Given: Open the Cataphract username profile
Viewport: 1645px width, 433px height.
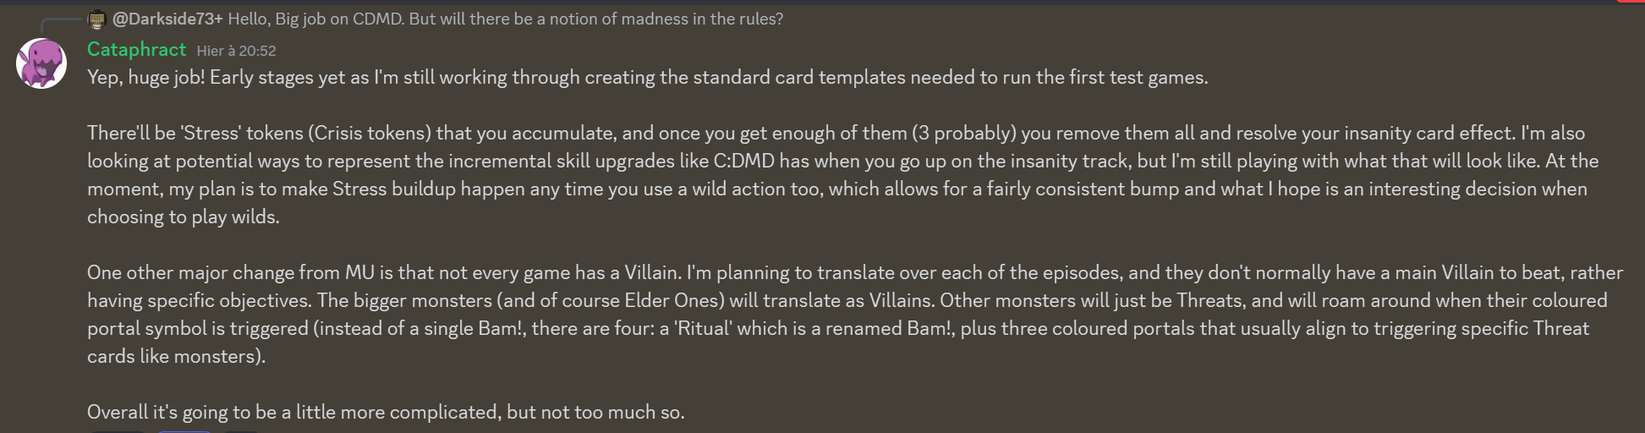Looking at the screenshot, I should (x=136, y=49).
